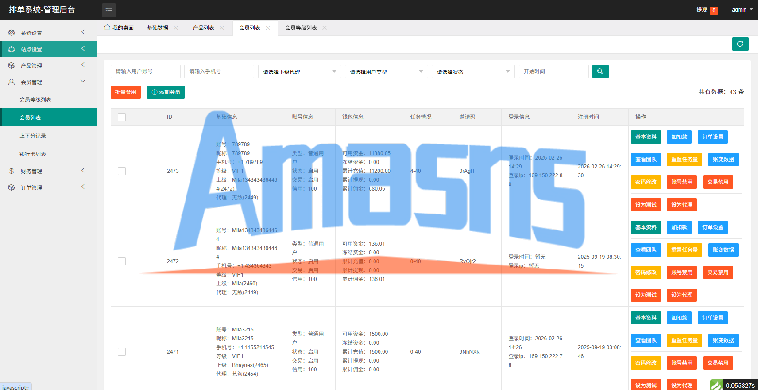The width and height of the screenshot is (758, 390).
Task: Click 账变数据 for member 2471
Action: point(723,340)
